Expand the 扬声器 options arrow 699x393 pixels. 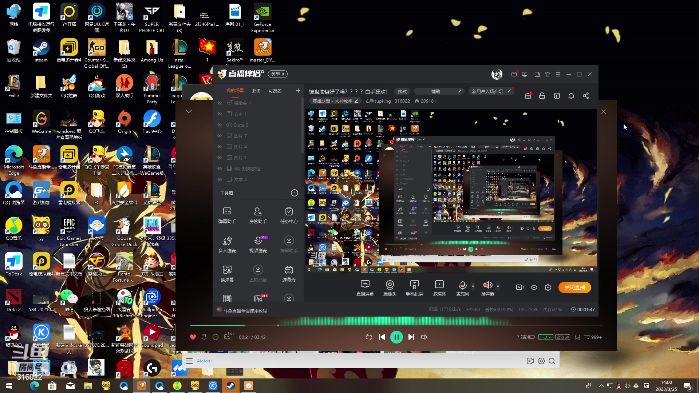(498, 286)
